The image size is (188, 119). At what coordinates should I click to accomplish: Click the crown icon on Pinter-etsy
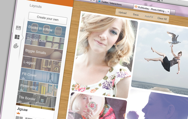pyautogui.click(x=22, y=89)
